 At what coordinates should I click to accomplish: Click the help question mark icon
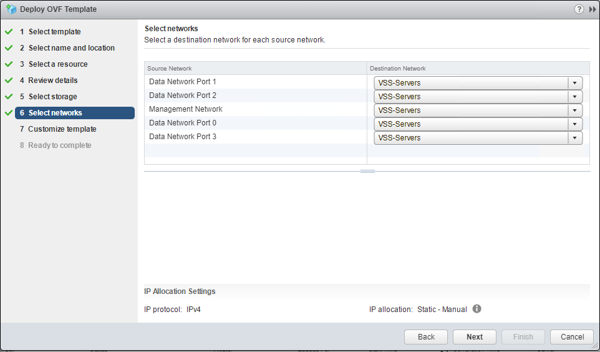[x=579, y=9]
